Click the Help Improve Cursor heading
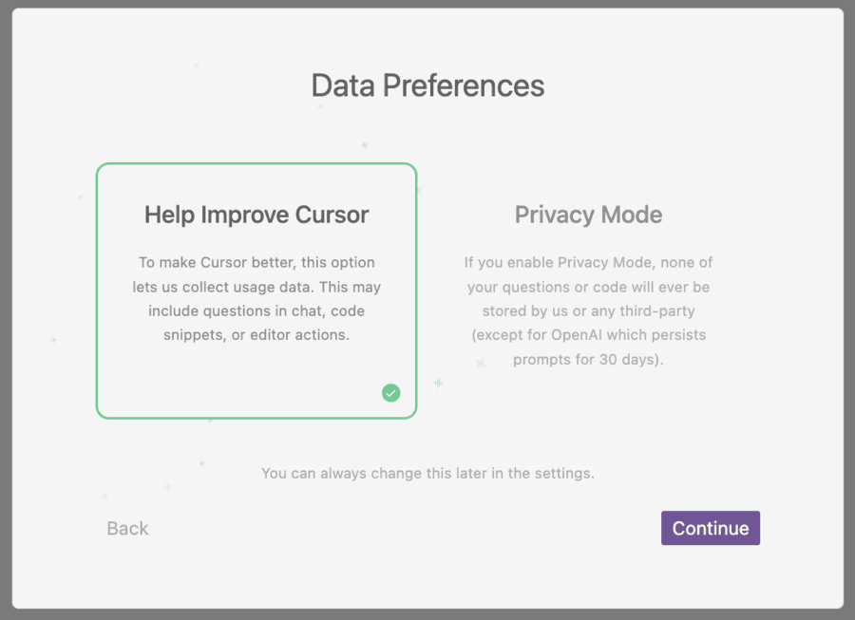The height and width of the screenshot is (620, 855). pos(256,215)
